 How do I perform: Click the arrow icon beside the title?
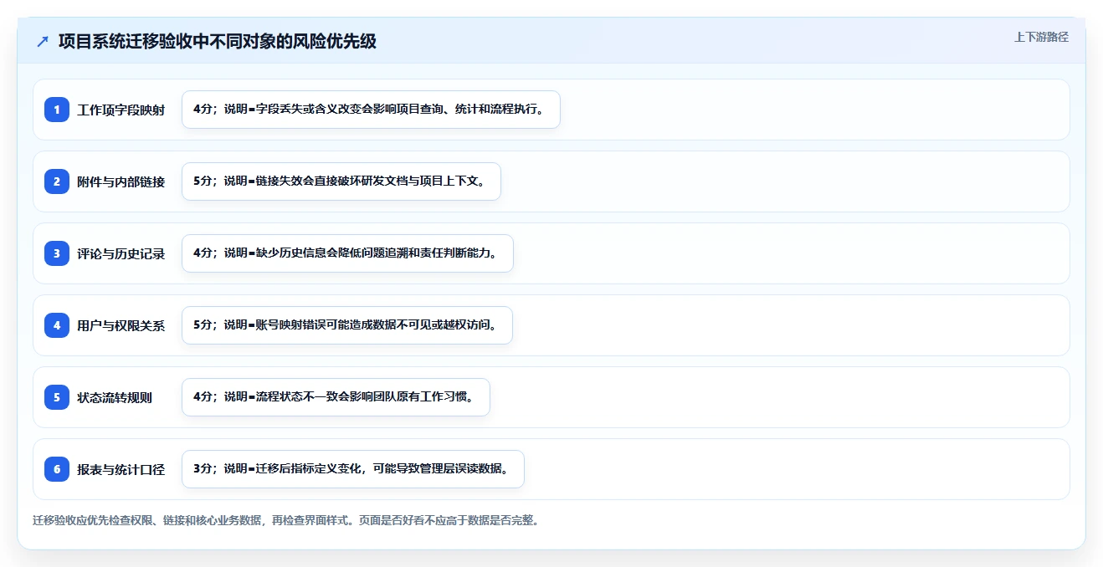pyautogui.click(x=43, y=41)
